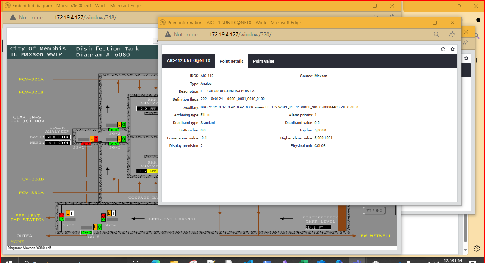The image size is (485, 263).
Task: Click the refresh icon in Point information
Action: tap(443, 49)
